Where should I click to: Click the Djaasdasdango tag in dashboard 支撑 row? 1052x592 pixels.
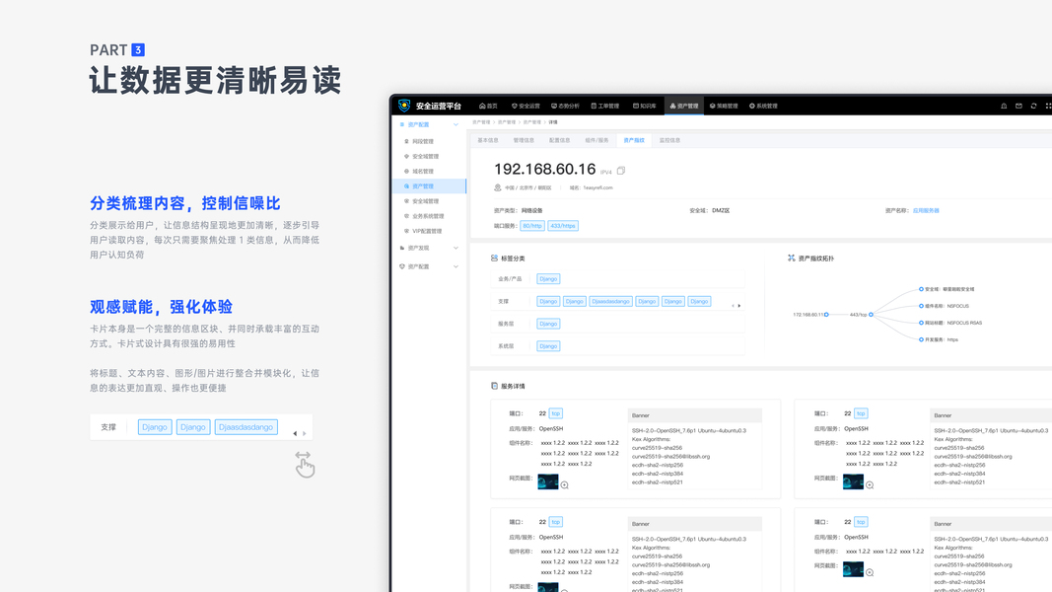point(610,301)
